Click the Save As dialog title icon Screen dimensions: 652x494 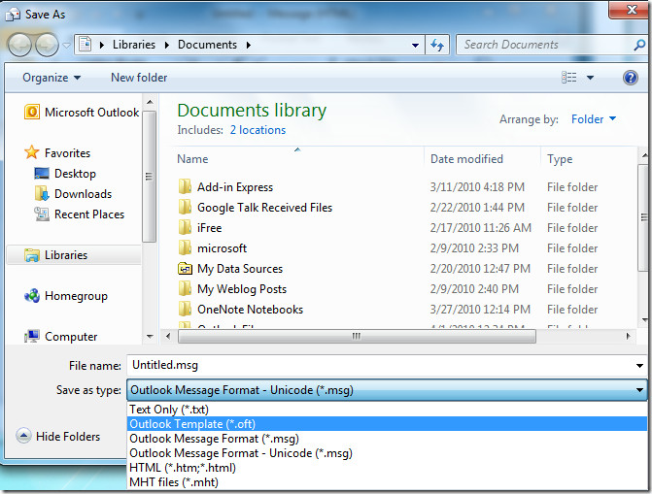coord(13,15)
